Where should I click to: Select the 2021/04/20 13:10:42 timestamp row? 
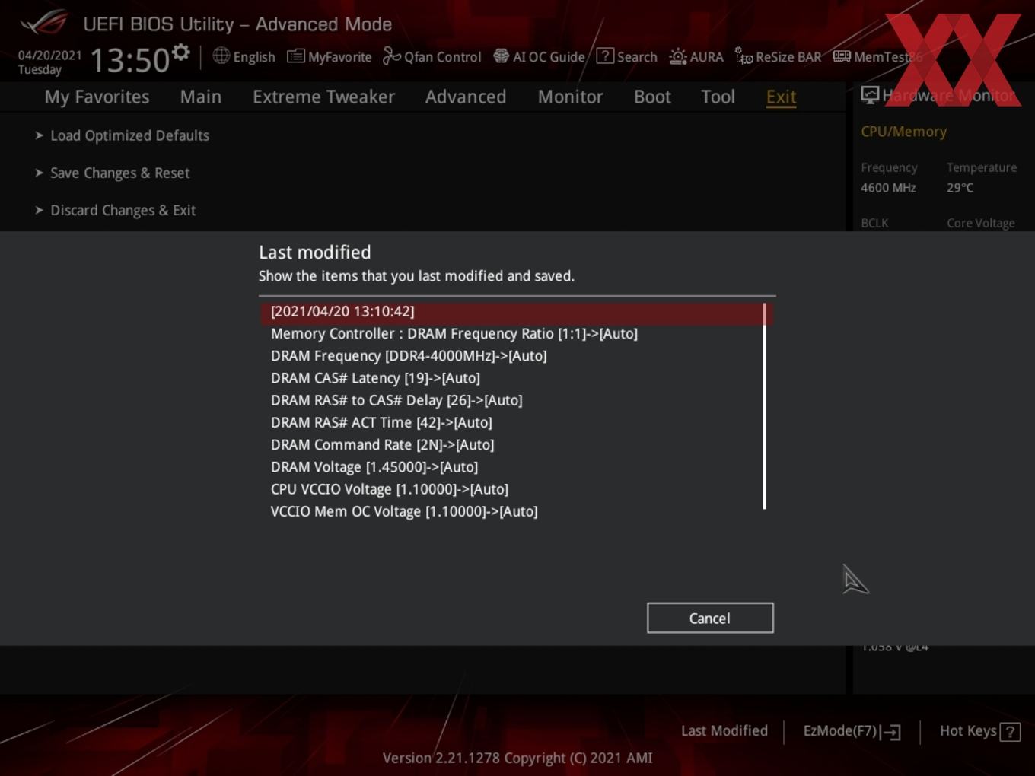tap(517, 312)
